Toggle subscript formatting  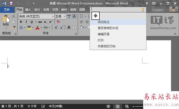[x=45, y=22]
